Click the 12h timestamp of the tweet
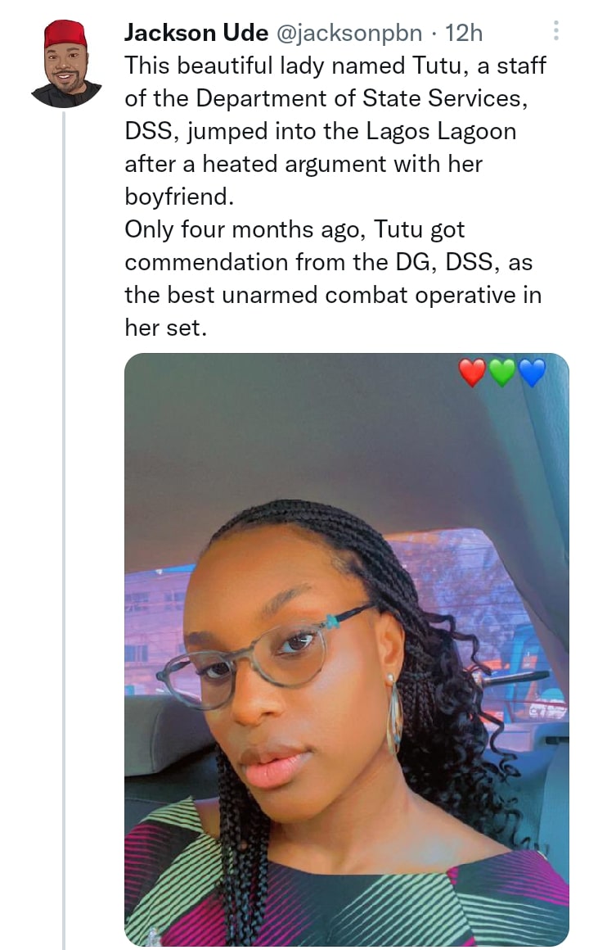 click(x=464, y=33)
